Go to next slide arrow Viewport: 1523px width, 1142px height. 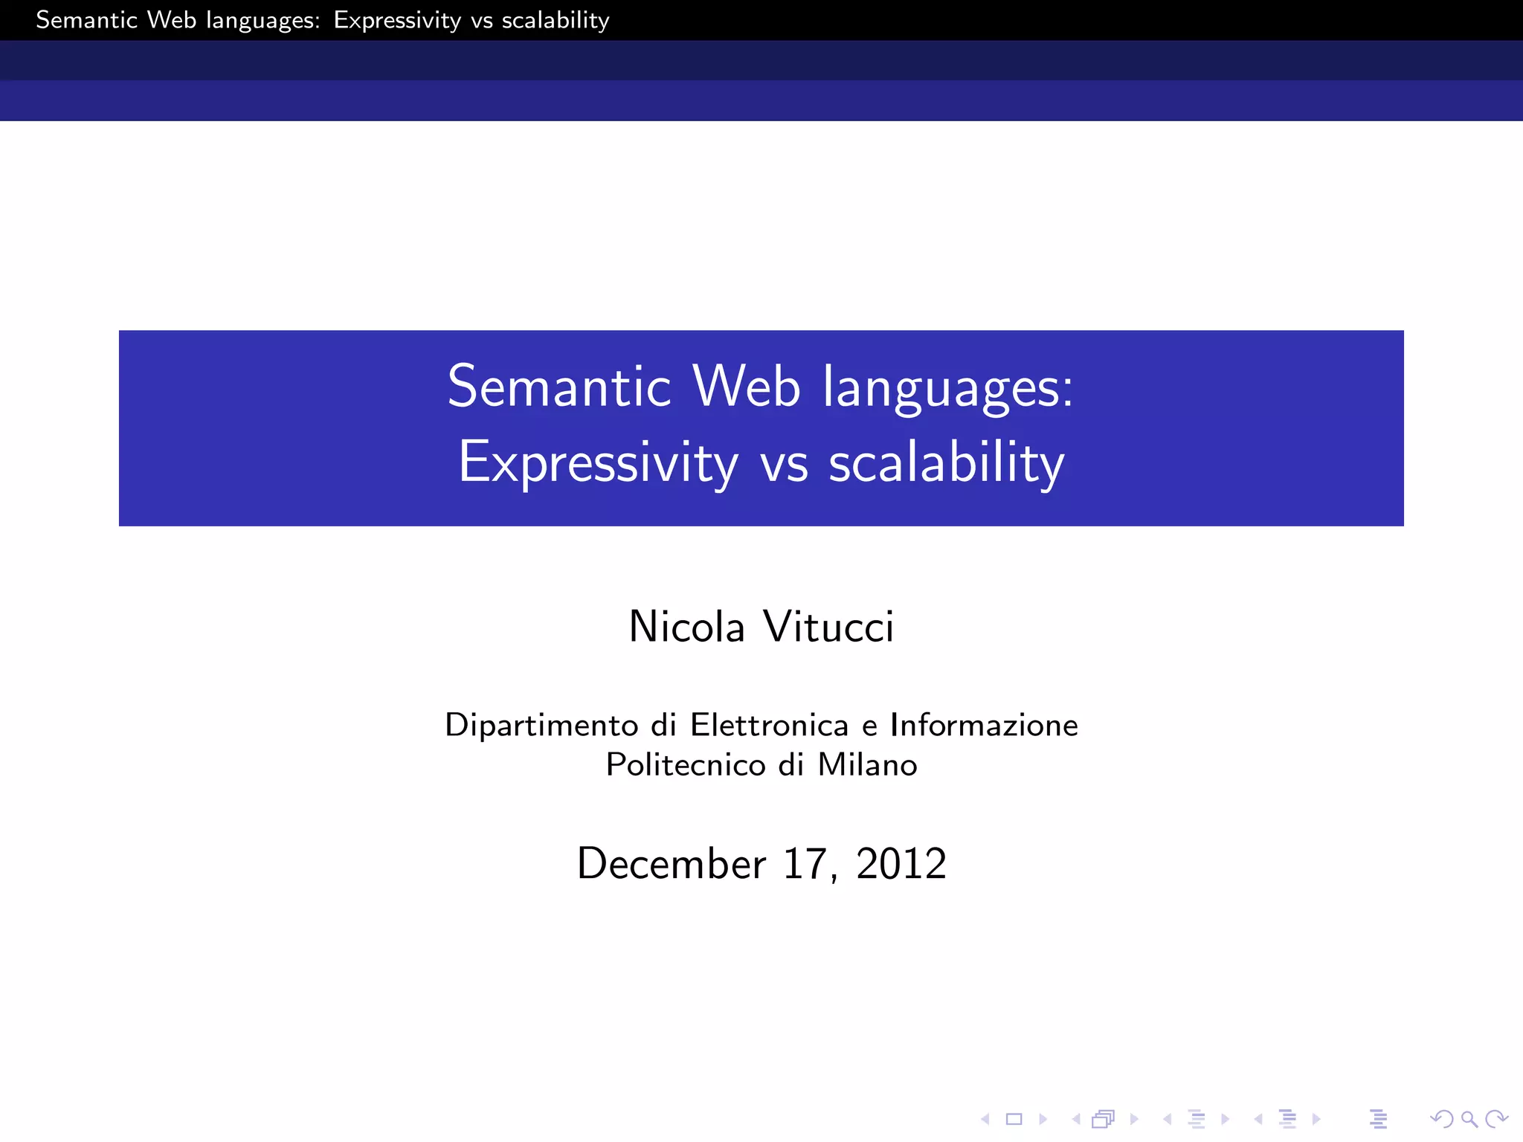[1043, 1119]
